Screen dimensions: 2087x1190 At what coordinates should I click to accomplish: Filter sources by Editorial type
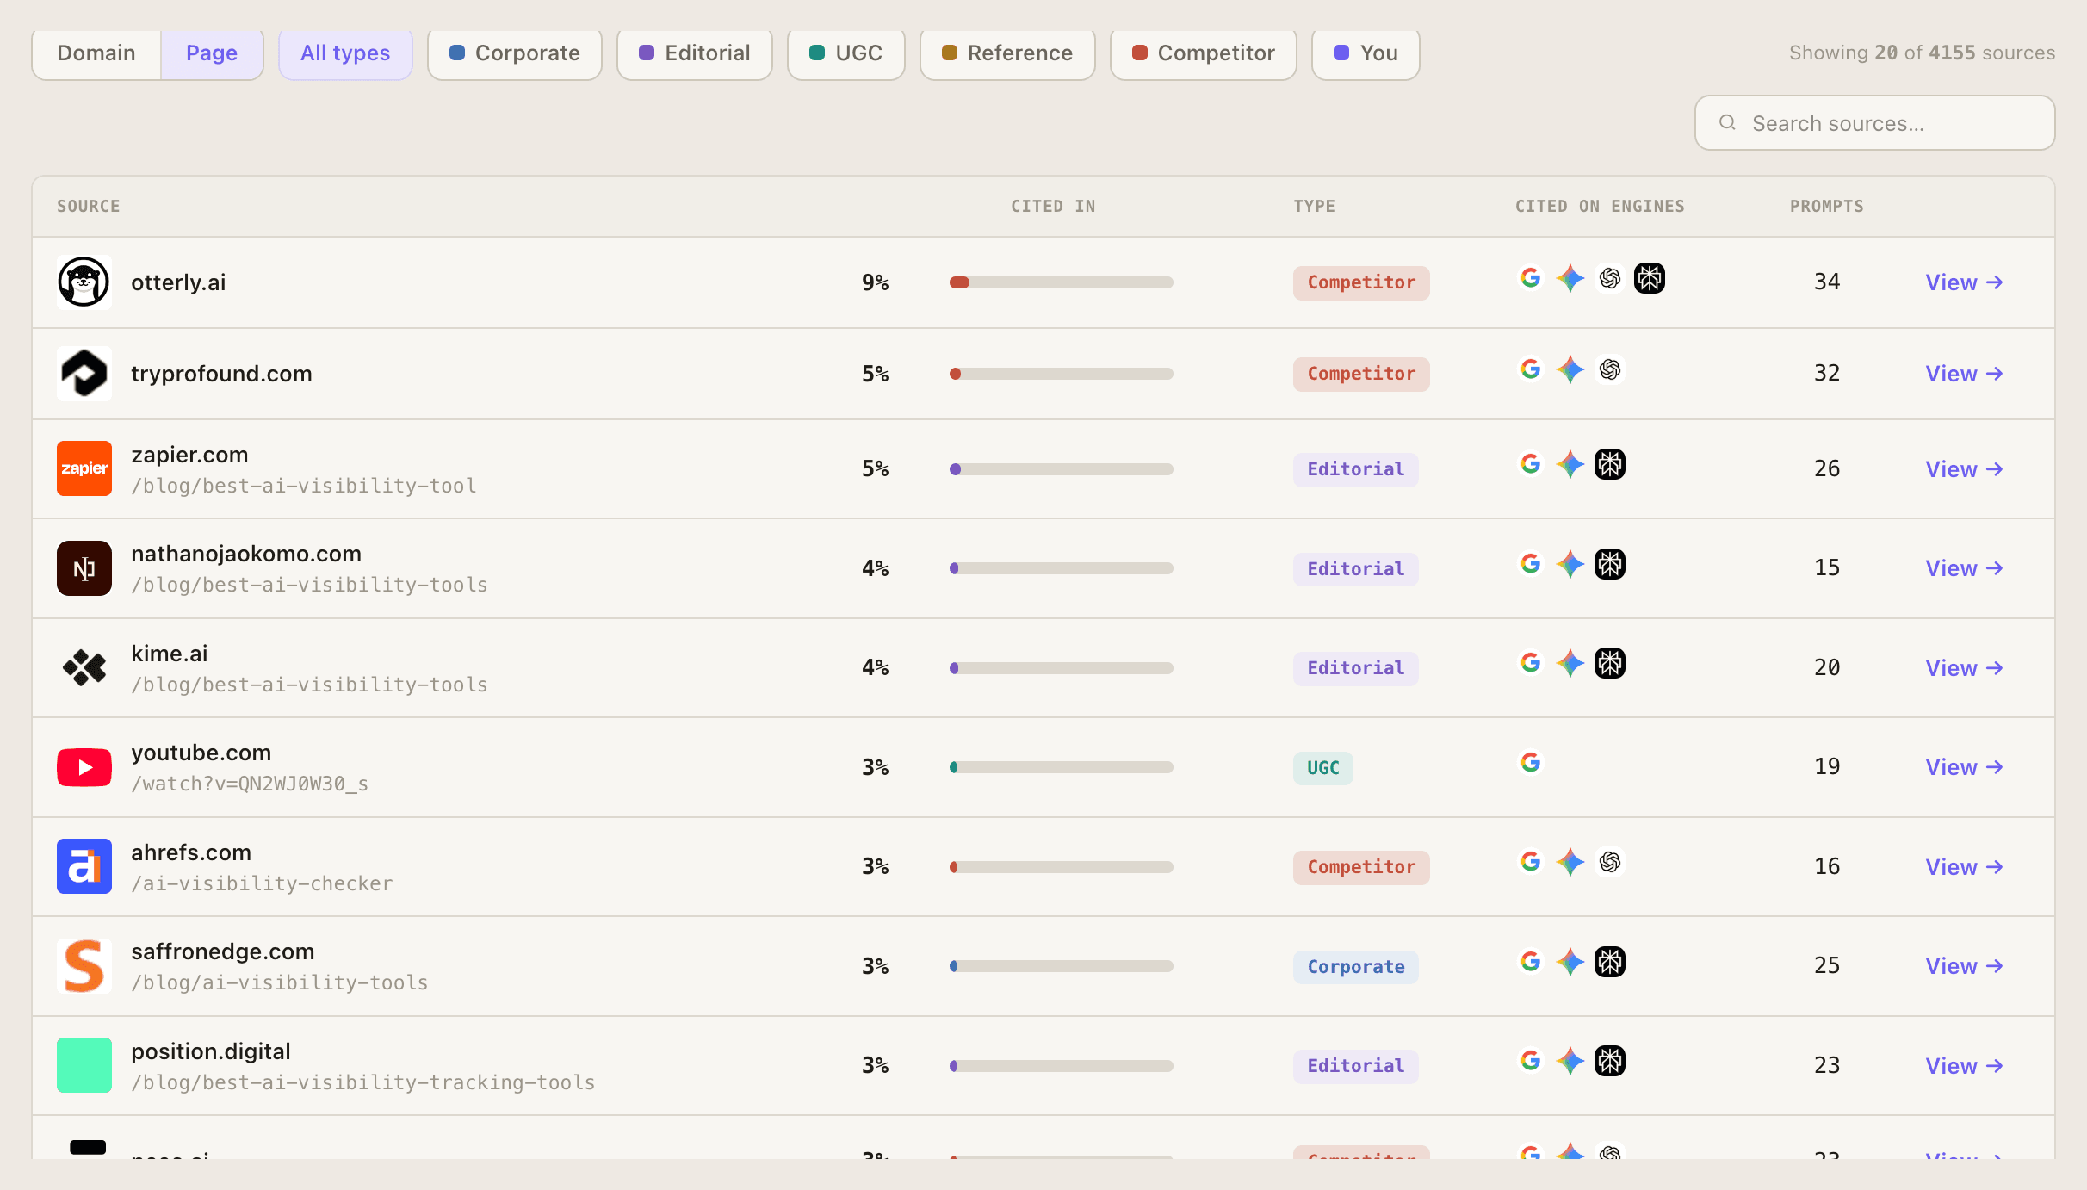[695, 53]
